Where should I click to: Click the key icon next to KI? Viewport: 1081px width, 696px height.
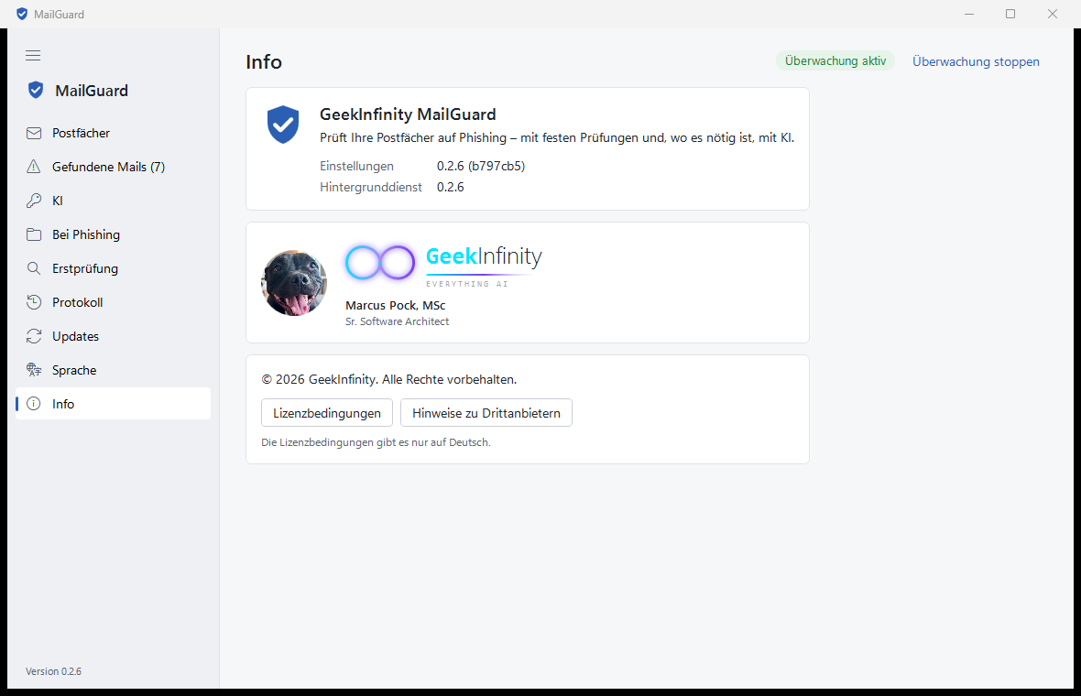coord(34,201)
